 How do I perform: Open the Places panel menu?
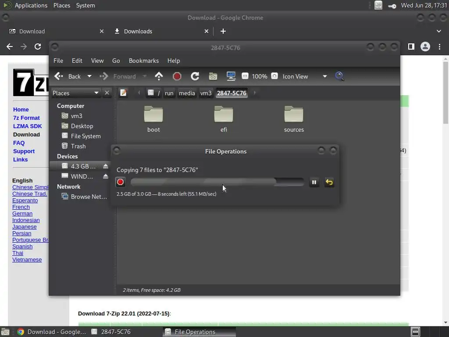click(61, 5)
